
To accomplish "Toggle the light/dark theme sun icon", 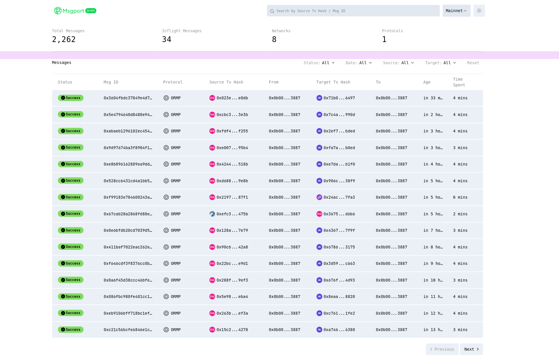I will point(479,11).
